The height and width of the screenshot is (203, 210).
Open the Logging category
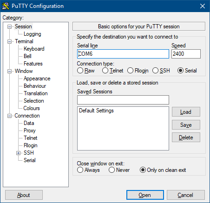[33, 34]
